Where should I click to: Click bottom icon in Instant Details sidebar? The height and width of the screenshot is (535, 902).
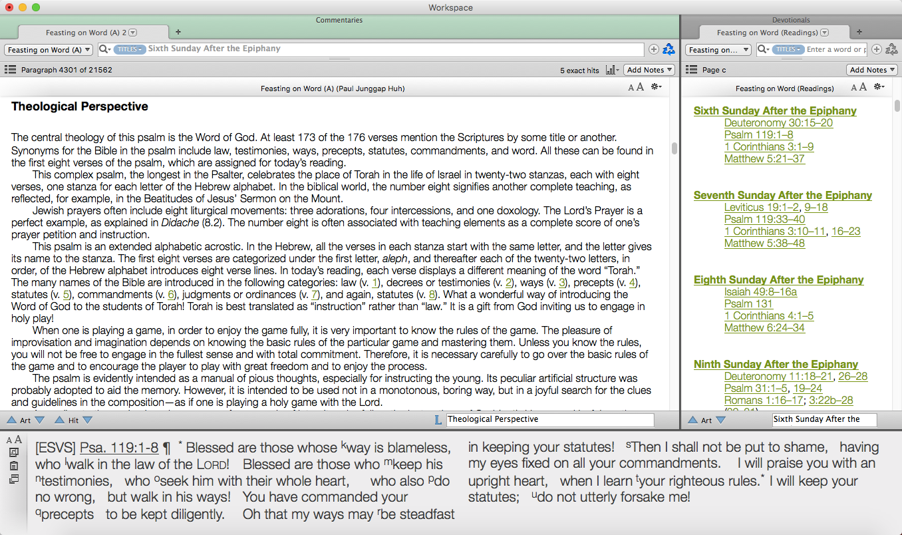click(x=14, y=478)
